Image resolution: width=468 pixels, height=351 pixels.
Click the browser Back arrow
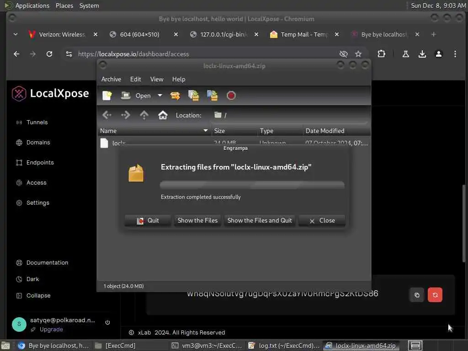[x=16, y=54]
